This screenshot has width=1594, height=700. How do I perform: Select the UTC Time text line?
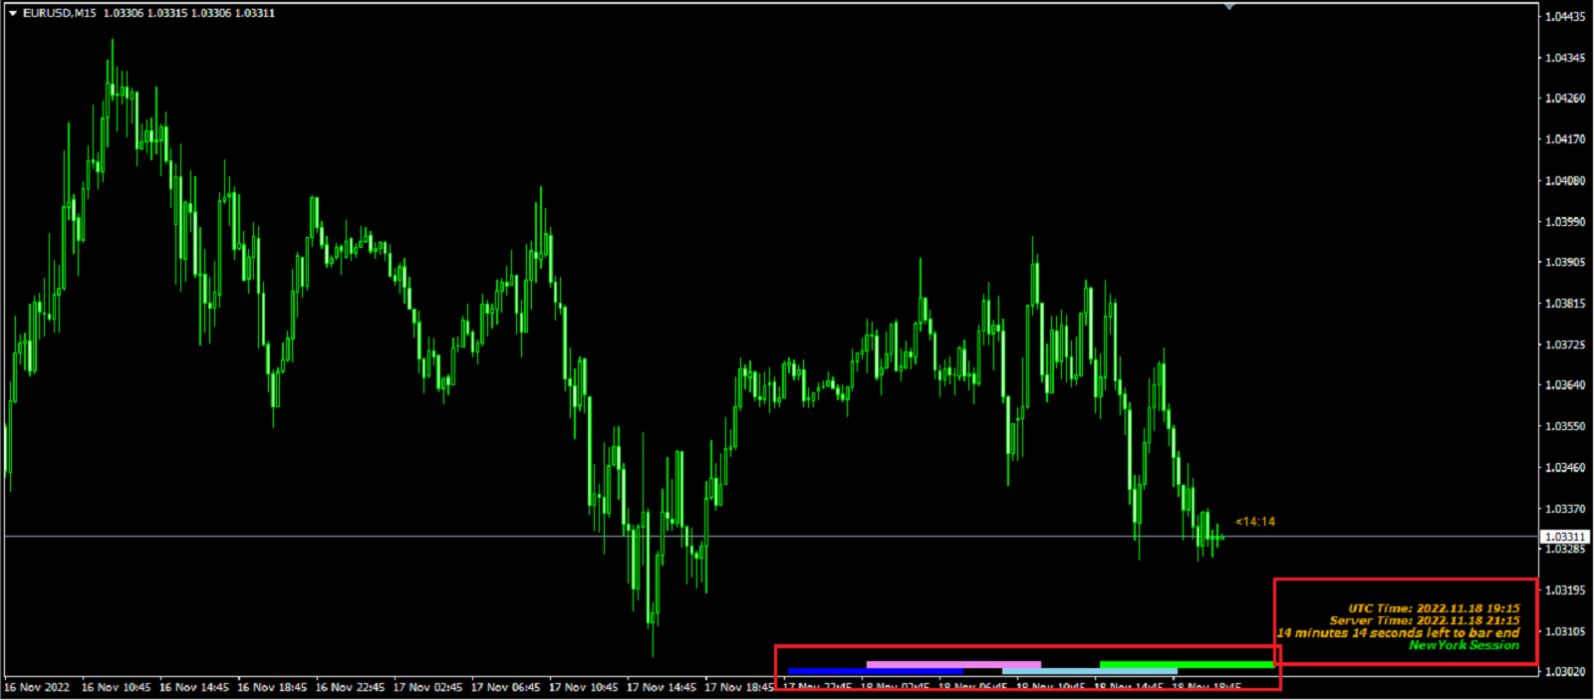[x=1434, y=608]
